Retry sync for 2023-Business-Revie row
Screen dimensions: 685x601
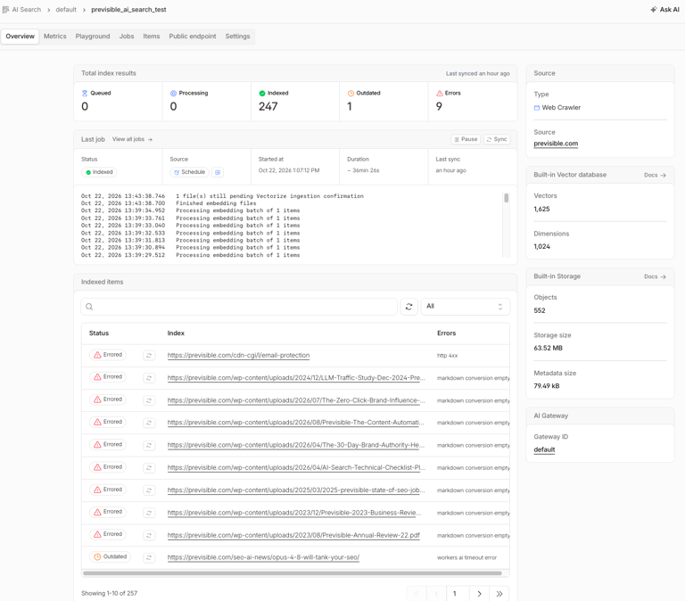(149, 513)
